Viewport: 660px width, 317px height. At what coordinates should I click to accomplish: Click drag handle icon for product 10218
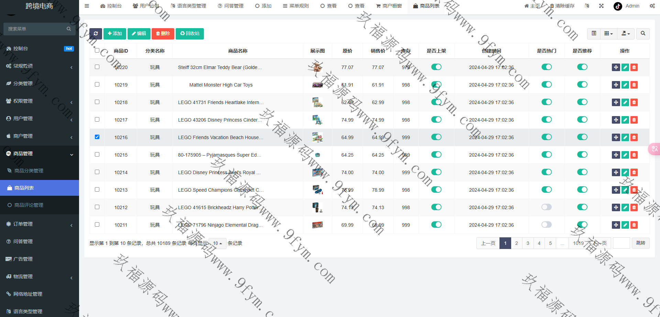tap(616, 102)
